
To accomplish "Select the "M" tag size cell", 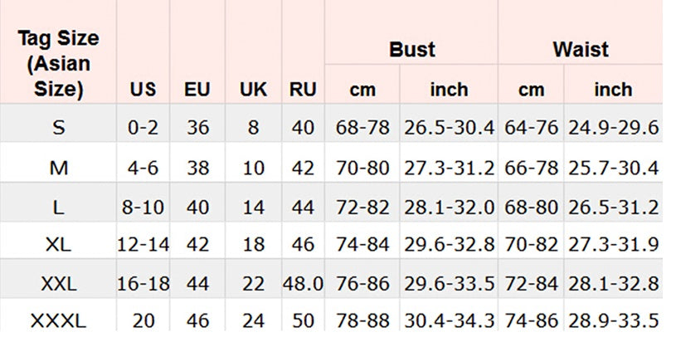I will (x=58, y=168).
